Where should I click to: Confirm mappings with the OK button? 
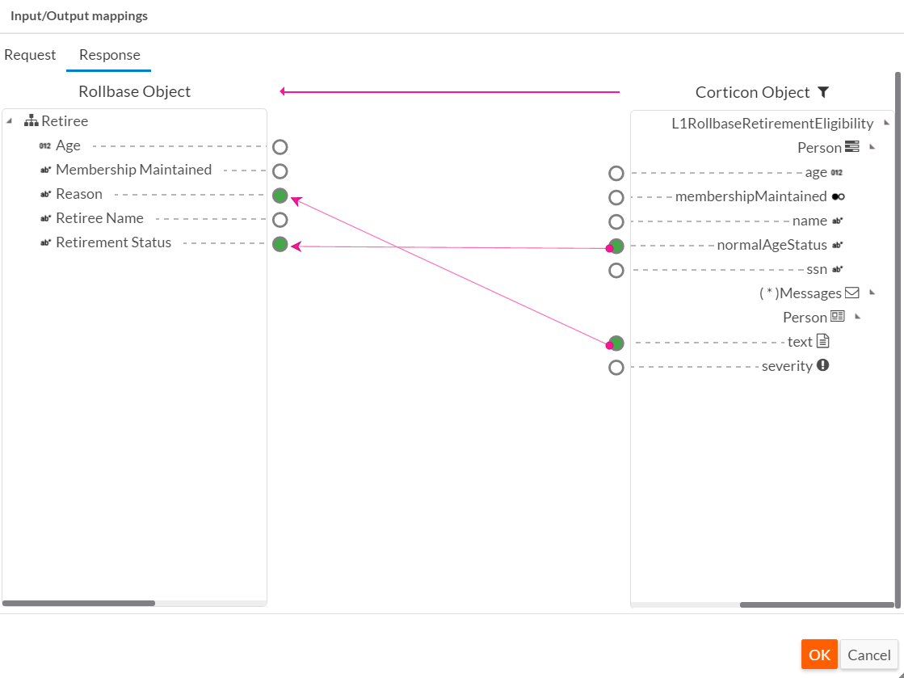pos(819,655)
